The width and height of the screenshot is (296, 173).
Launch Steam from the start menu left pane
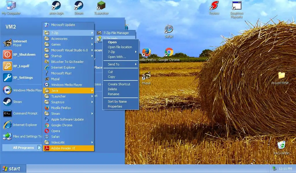point(21,102)
